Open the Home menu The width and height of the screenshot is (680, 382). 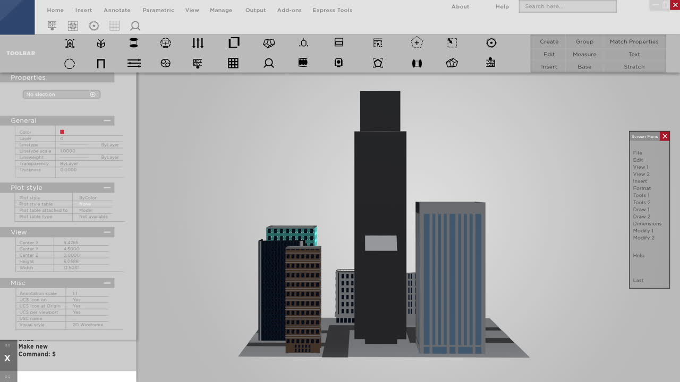coord(55,10)
